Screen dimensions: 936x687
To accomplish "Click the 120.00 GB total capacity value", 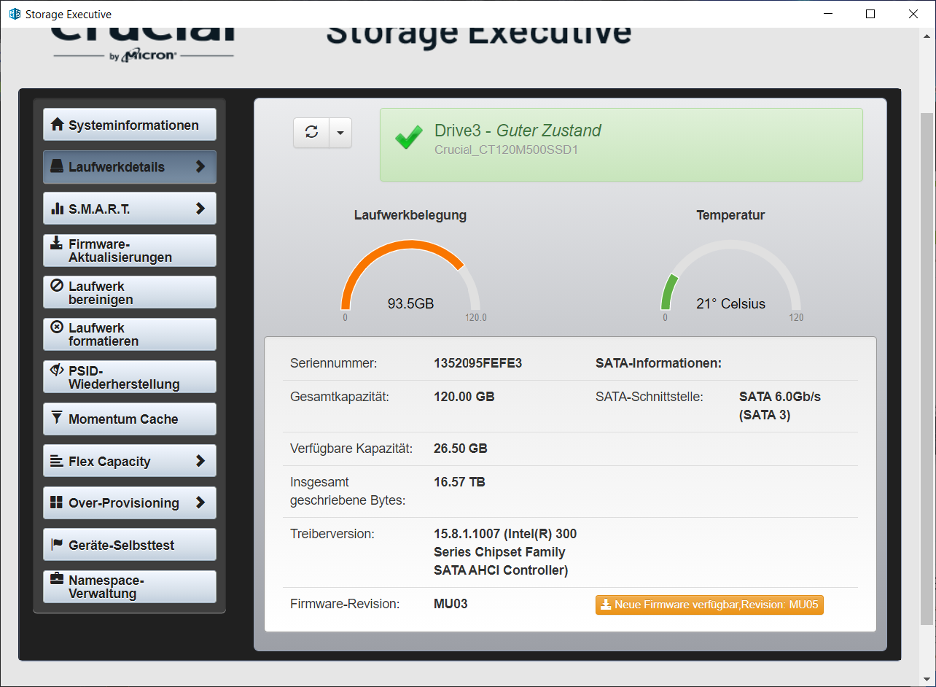I will pos(464,397).
